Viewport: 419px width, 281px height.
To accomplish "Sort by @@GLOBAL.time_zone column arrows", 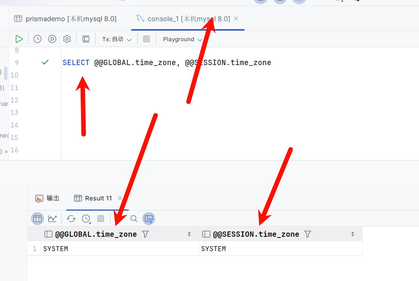I will (189, 234).
